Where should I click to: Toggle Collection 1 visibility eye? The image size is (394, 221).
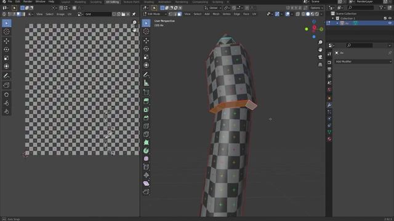[x=390, y=18]
